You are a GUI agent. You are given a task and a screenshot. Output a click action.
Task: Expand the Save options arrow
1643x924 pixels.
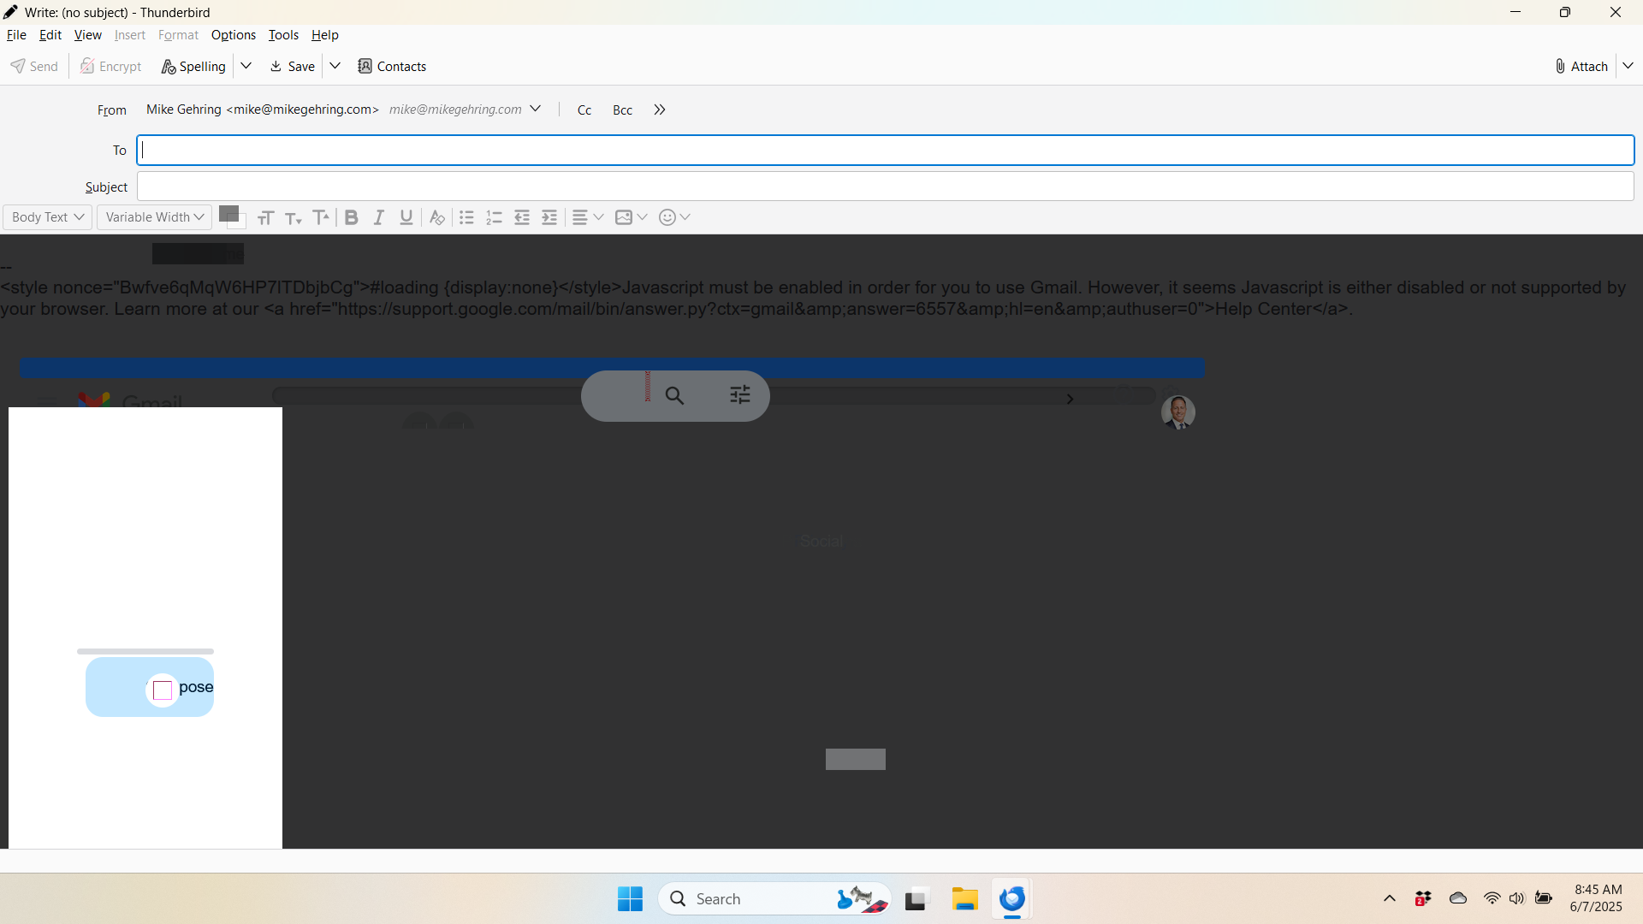tap(335, 66)
